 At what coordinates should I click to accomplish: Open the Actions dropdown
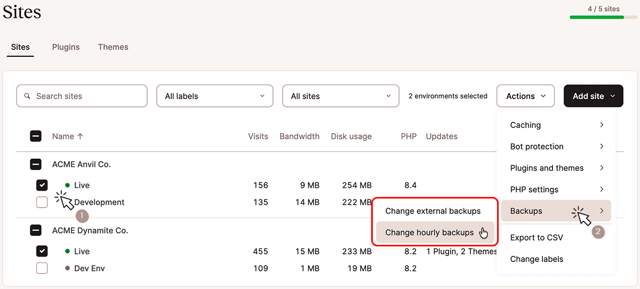click(526, 96)
